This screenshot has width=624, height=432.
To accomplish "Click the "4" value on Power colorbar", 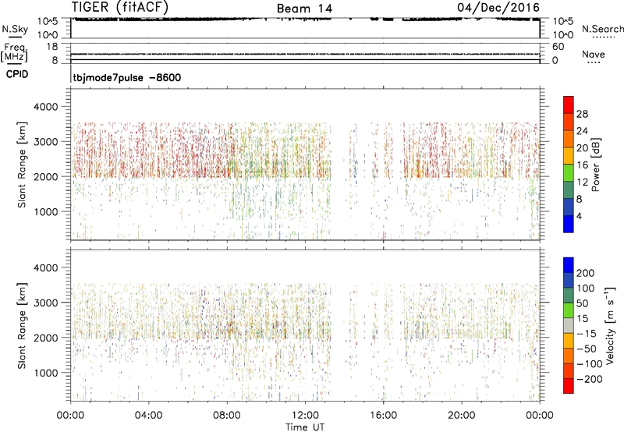I will pos(579,216).
